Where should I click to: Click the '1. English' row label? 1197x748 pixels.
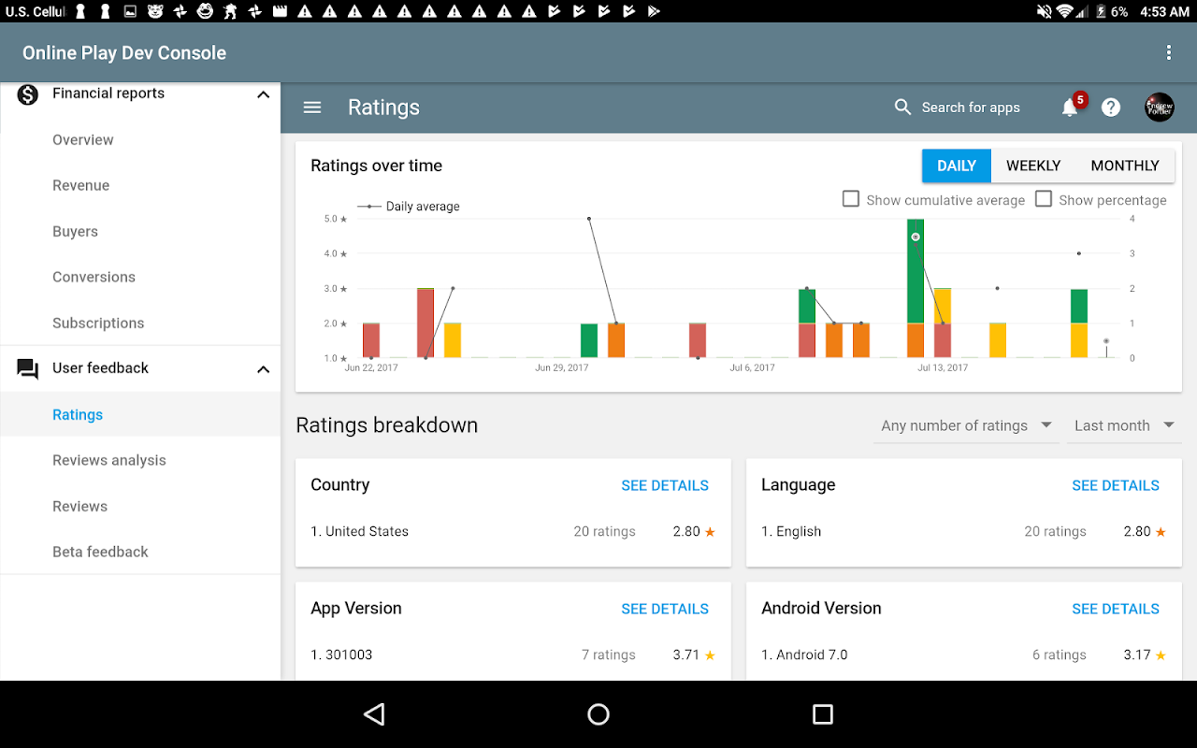click(x=791, y=532)
